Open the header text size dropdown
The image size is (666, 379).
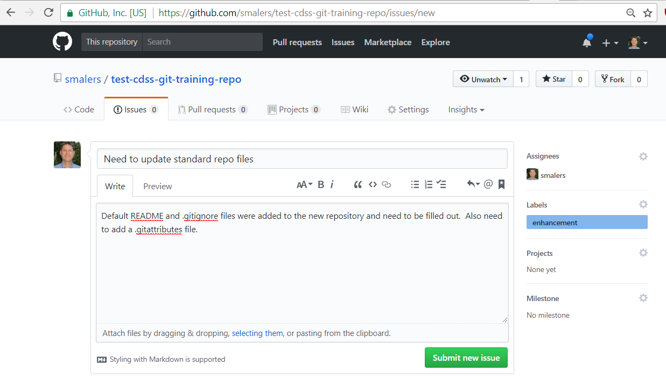[x=304, y=184]
